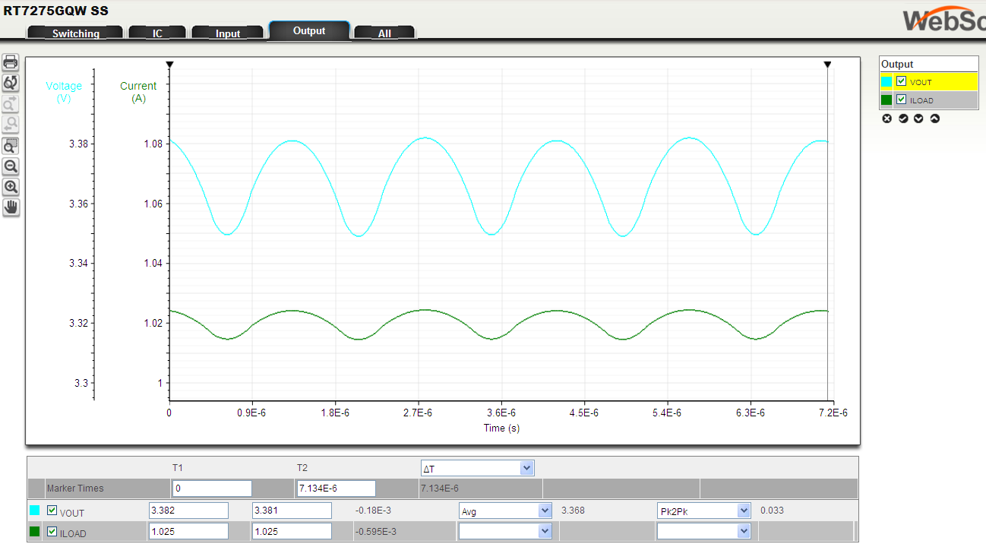Click the T1 marker time input field
This screenshot has width=986, height=547.
tap(212, 488)
